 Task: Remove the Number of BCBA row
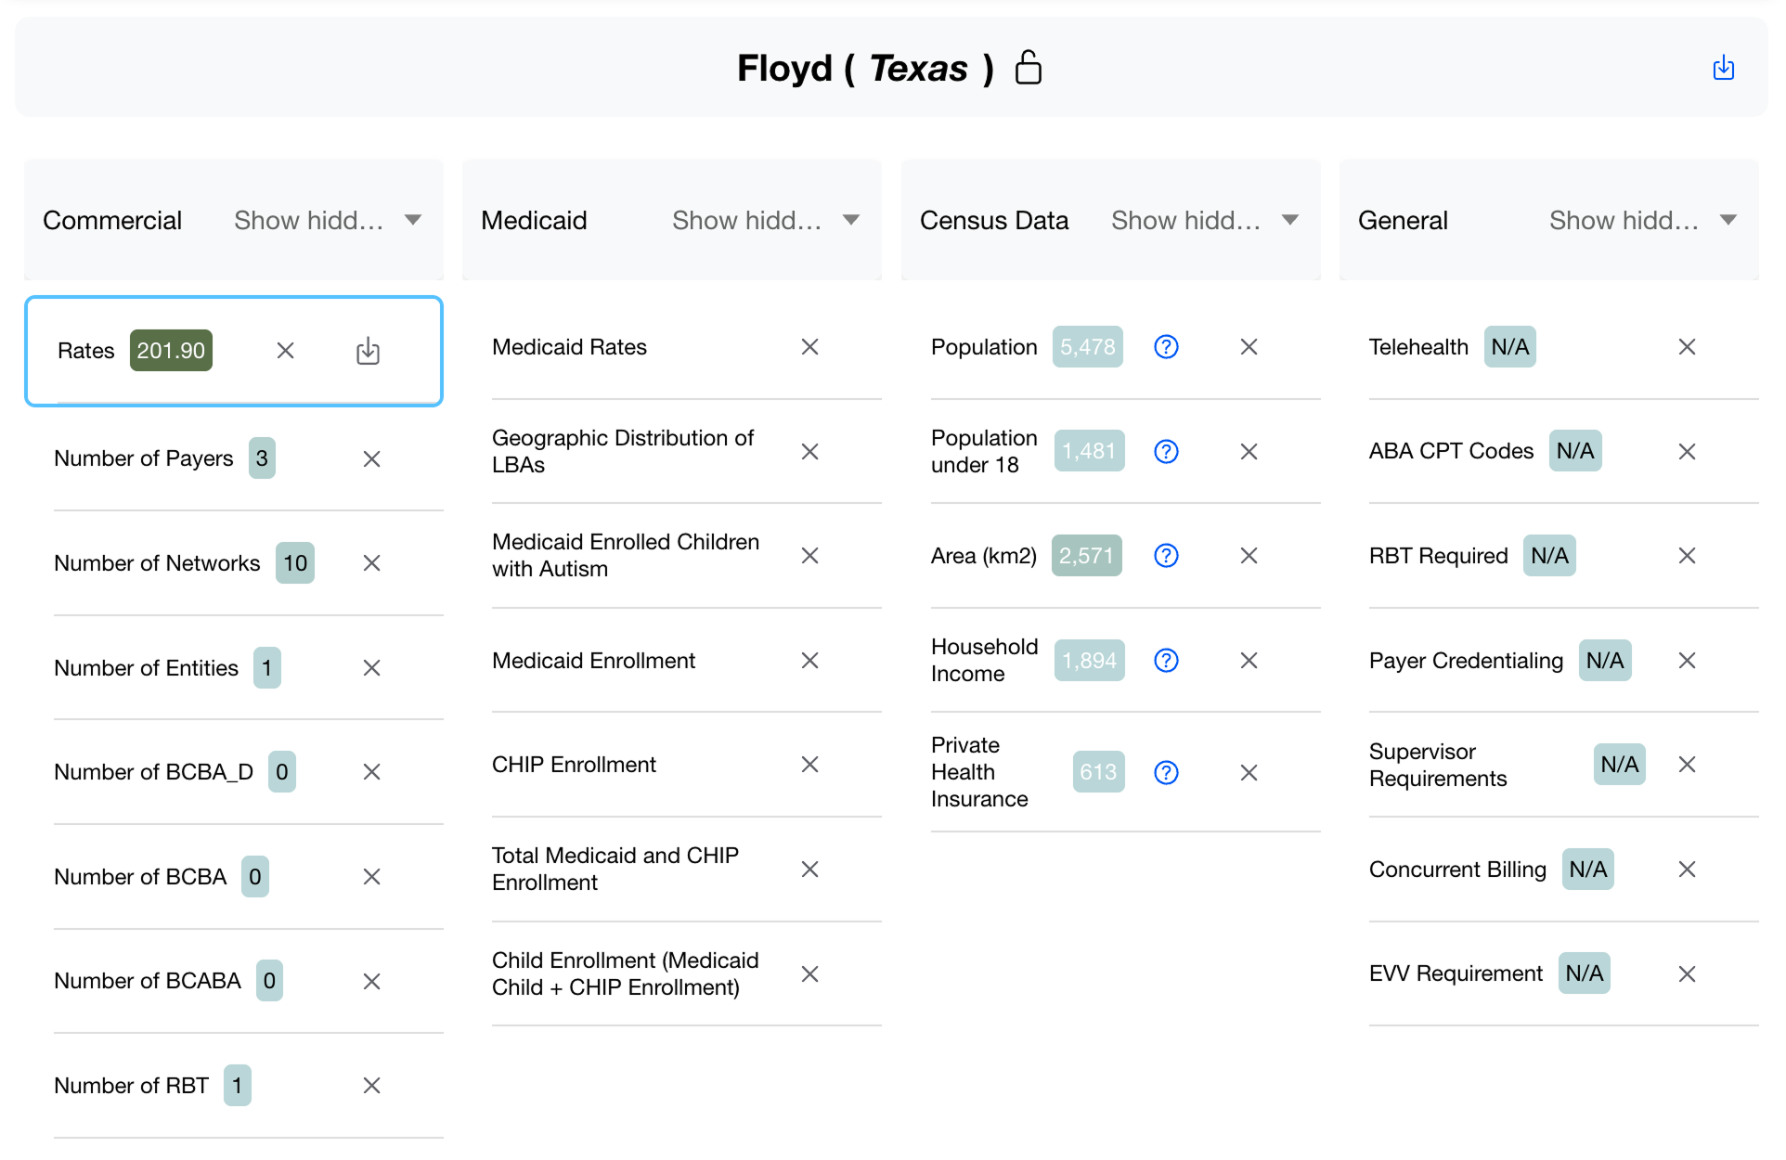(372, 877)
